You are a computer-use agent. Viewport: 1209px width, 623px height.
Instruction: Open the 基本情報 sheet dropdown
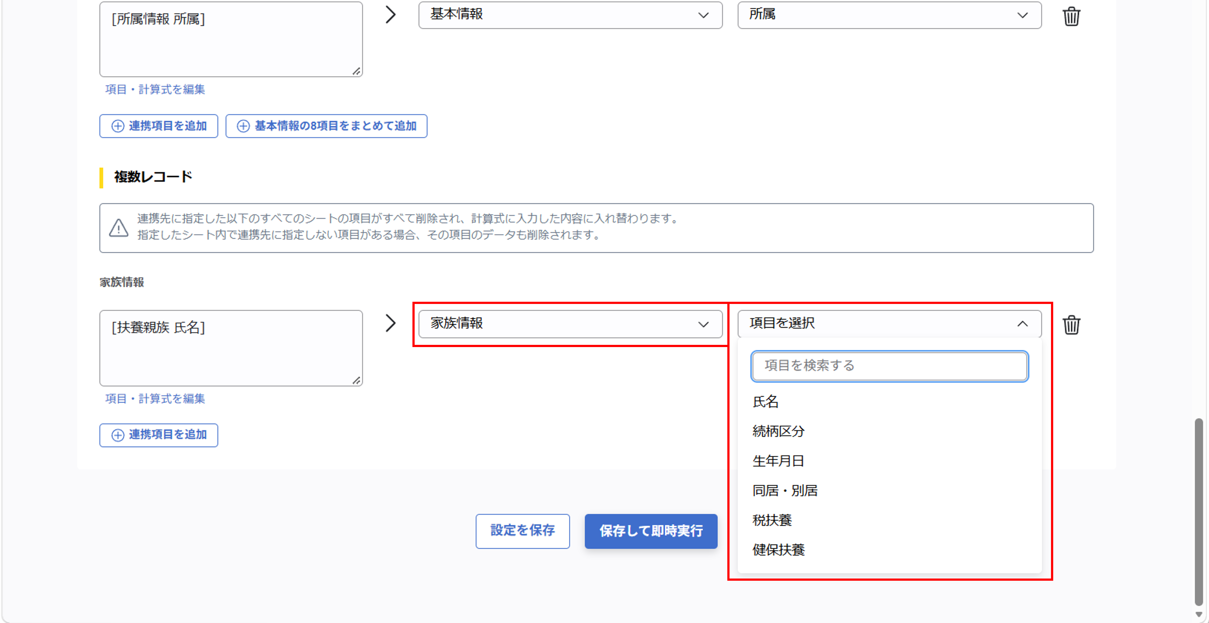coord(570,15)
